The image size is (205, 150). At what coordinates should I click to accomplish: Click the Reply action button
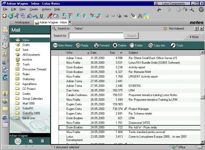point(82,45)
